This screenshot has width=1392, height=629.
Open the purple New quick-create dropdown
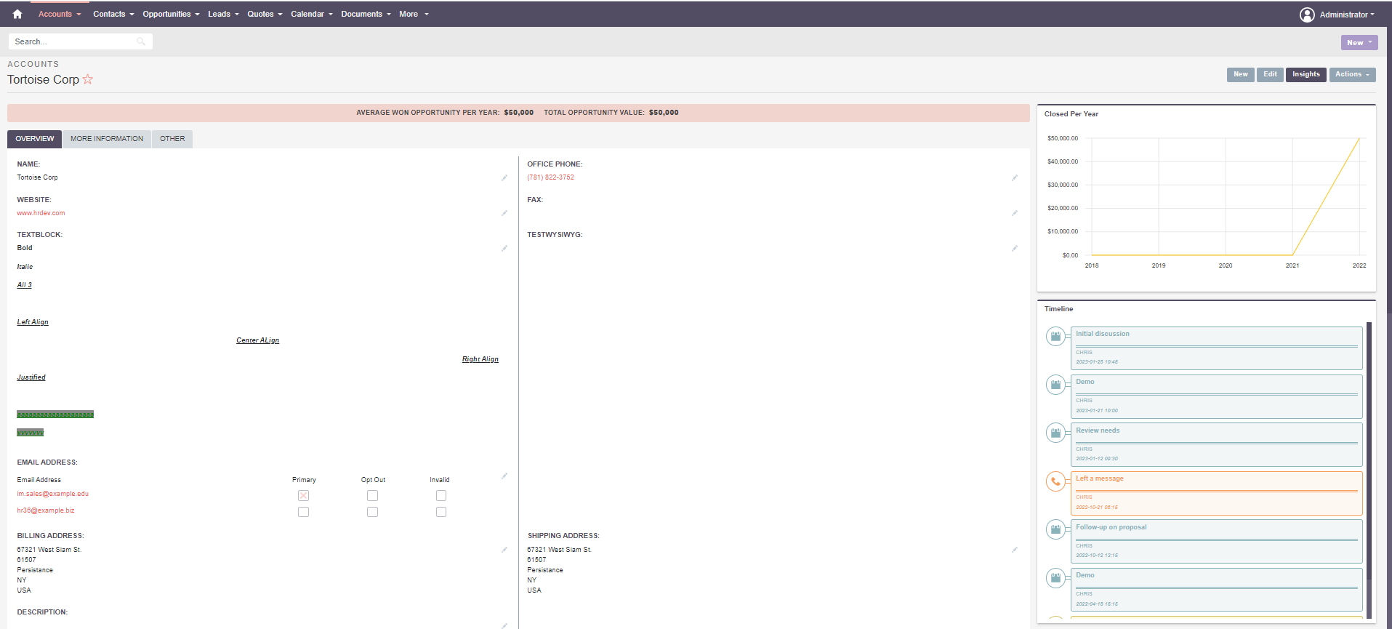click(x=1359, y=42)
